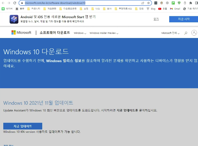Click the padlock site info icon
Viewport: 198px width, 146px height.
tap(22, 3)
